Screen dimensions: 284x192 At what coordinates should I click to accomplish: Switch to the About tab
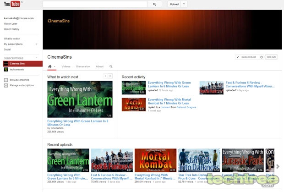click(x=99, y=66)
